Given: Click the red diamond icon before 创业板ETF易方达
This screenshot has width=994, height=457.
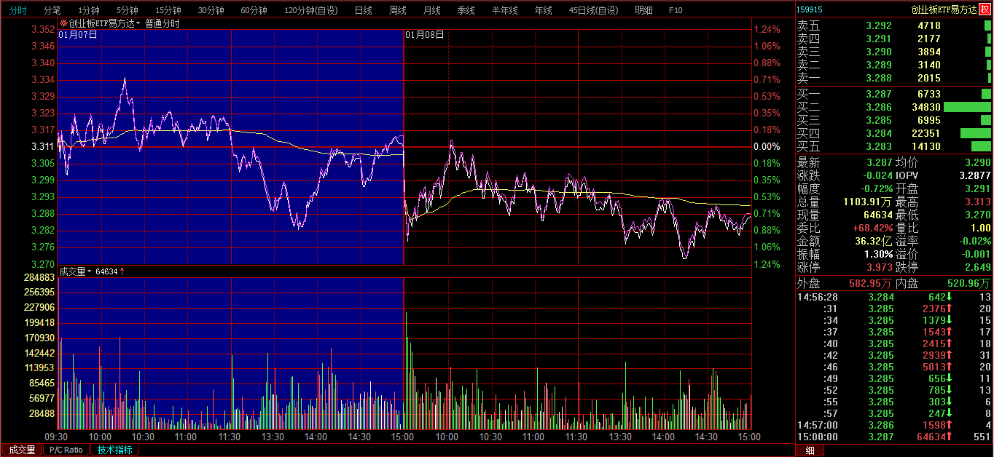Looking at the screenshot, I should pyautogui.click(x=63, y=23).
